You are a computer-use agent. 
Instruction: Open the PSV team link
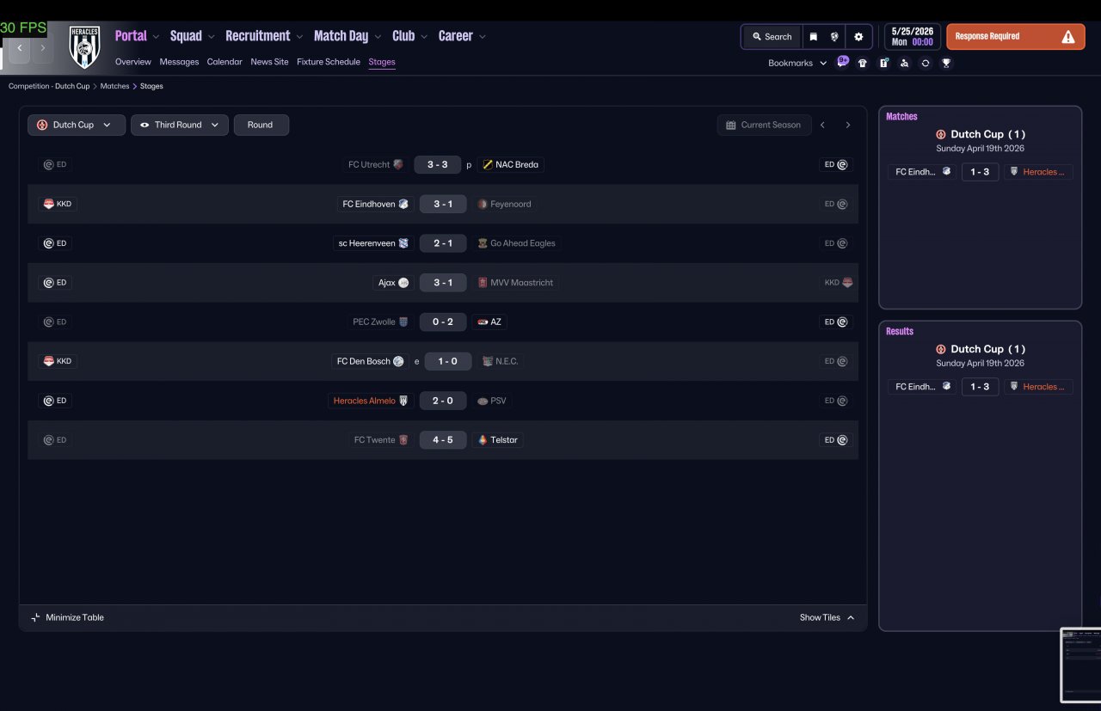[x=498, y=401]
